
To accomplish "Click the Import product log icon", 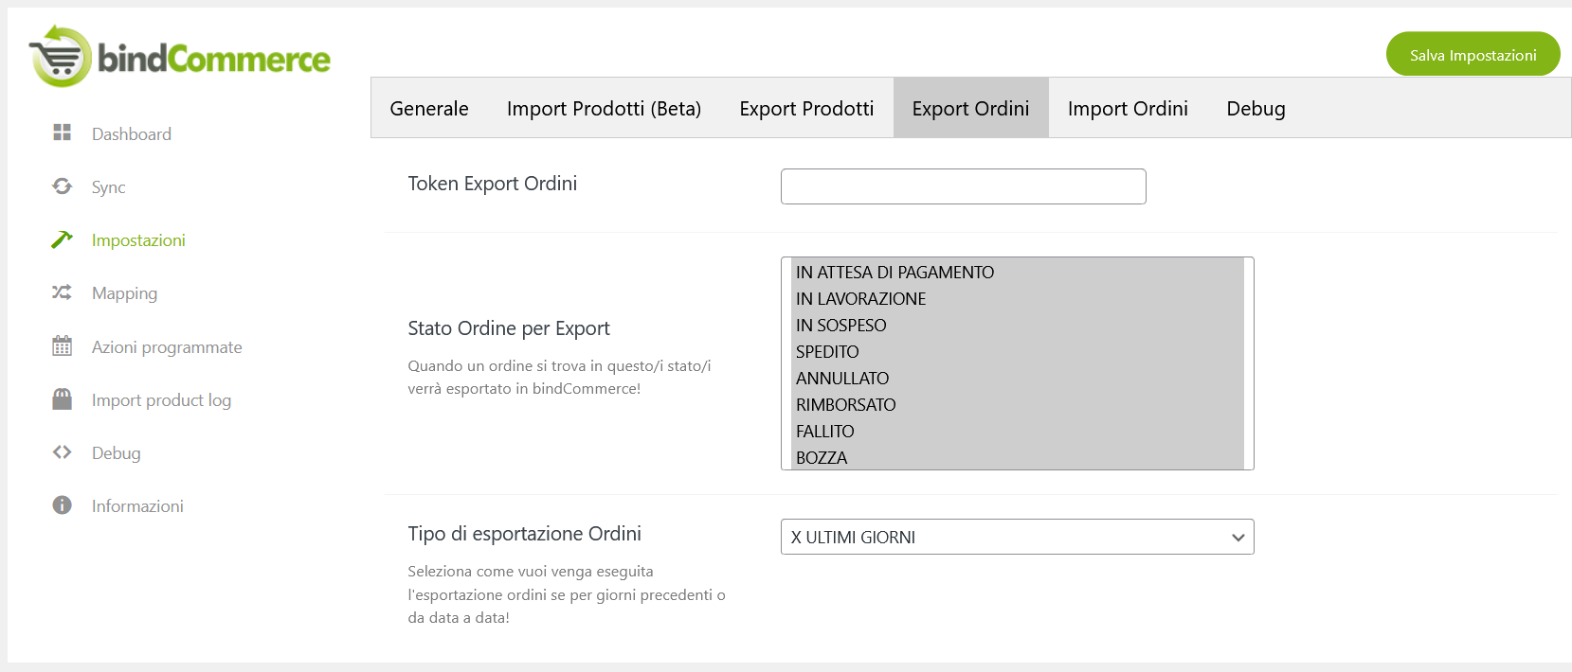I will click(x=63, y=399).
